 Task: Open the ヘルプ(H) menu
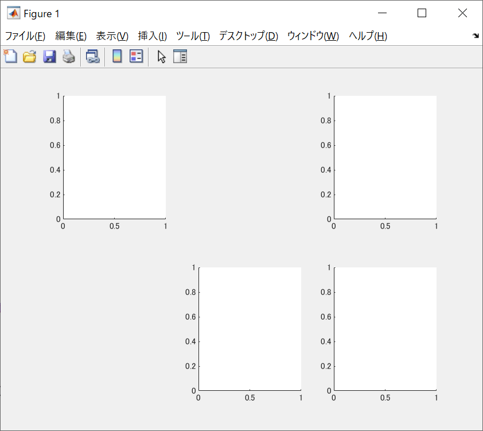pyautogui.click(x=368, y=36)
